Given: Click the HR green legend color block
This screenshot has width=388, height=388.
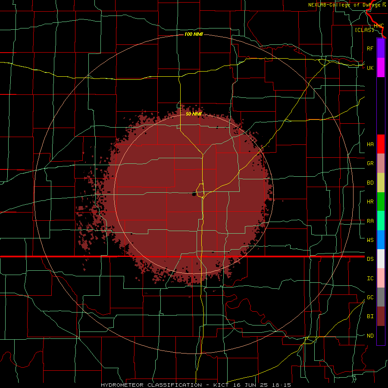Looking at the screenshot, I should 381,201.
